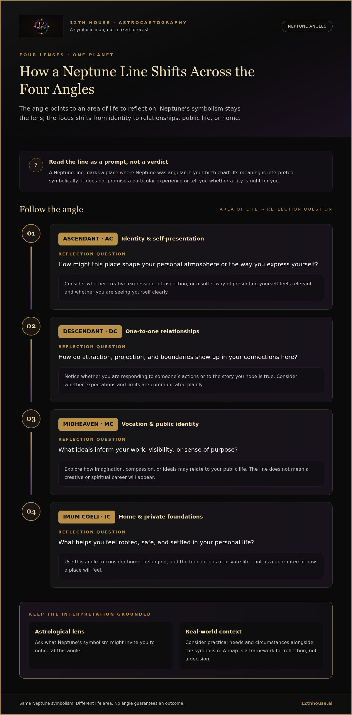Click the IMUM COELI · IC badge
This screenshot has width=352, height=715.
click(x=87, y=517)
